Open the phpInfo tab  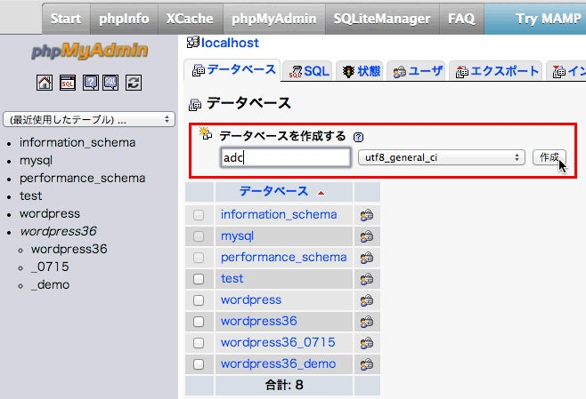(x=124, y=19)
